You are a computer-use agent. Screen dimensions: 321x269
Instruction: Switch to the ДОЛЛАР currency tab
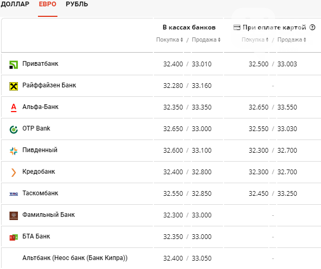[15, 4]
